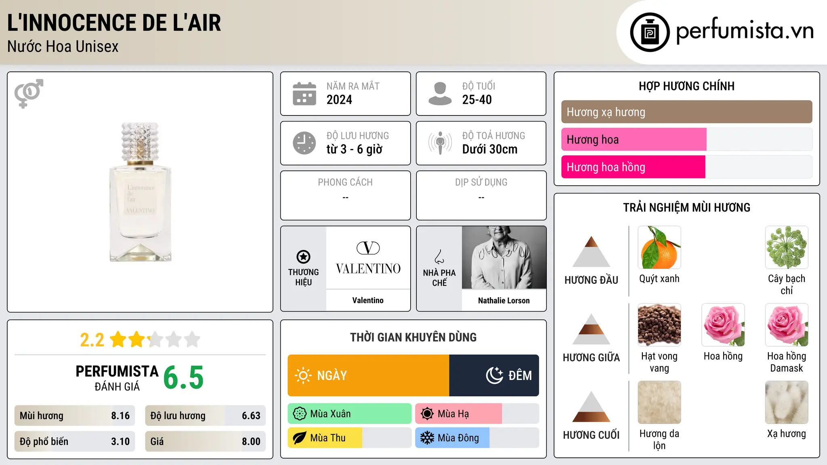Image resolution: width=827 pixels, height=465 pixels.
Task: Click the sun icon for Mùa Hạ
Action: tap(427, 414)
